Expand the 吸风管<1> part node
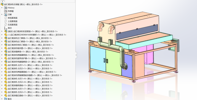Image resolution: width=197 pixels, height=100 pixels. click(x=2, y=48)
